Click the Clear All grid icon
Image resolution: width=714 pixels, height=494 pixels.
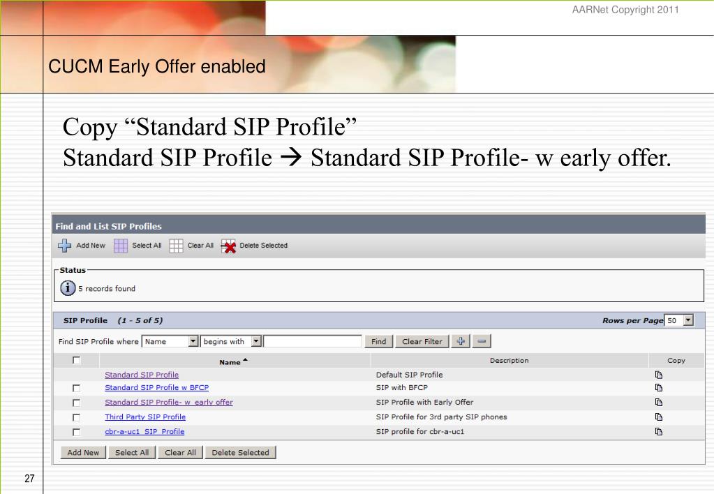click(x=176, y=246)
